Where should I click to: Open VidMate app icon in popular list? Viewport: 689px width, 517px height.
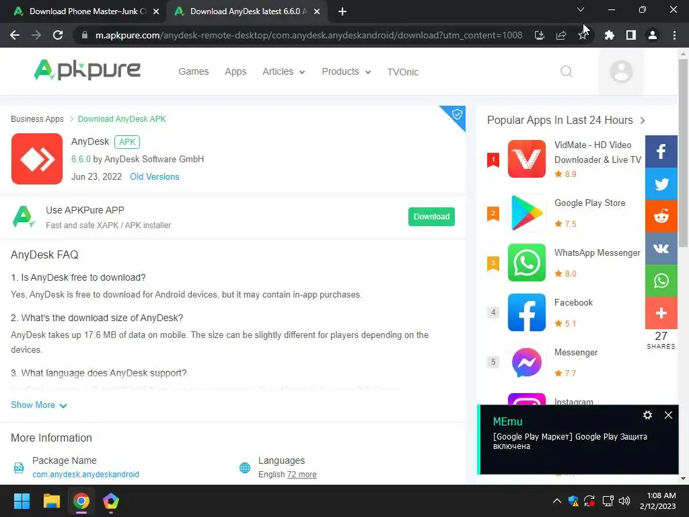tap(526, 159)
